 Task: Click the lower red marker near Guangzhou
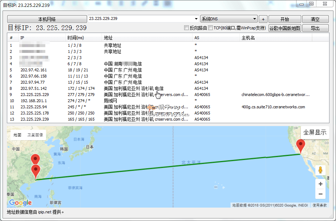coord(36,171)
